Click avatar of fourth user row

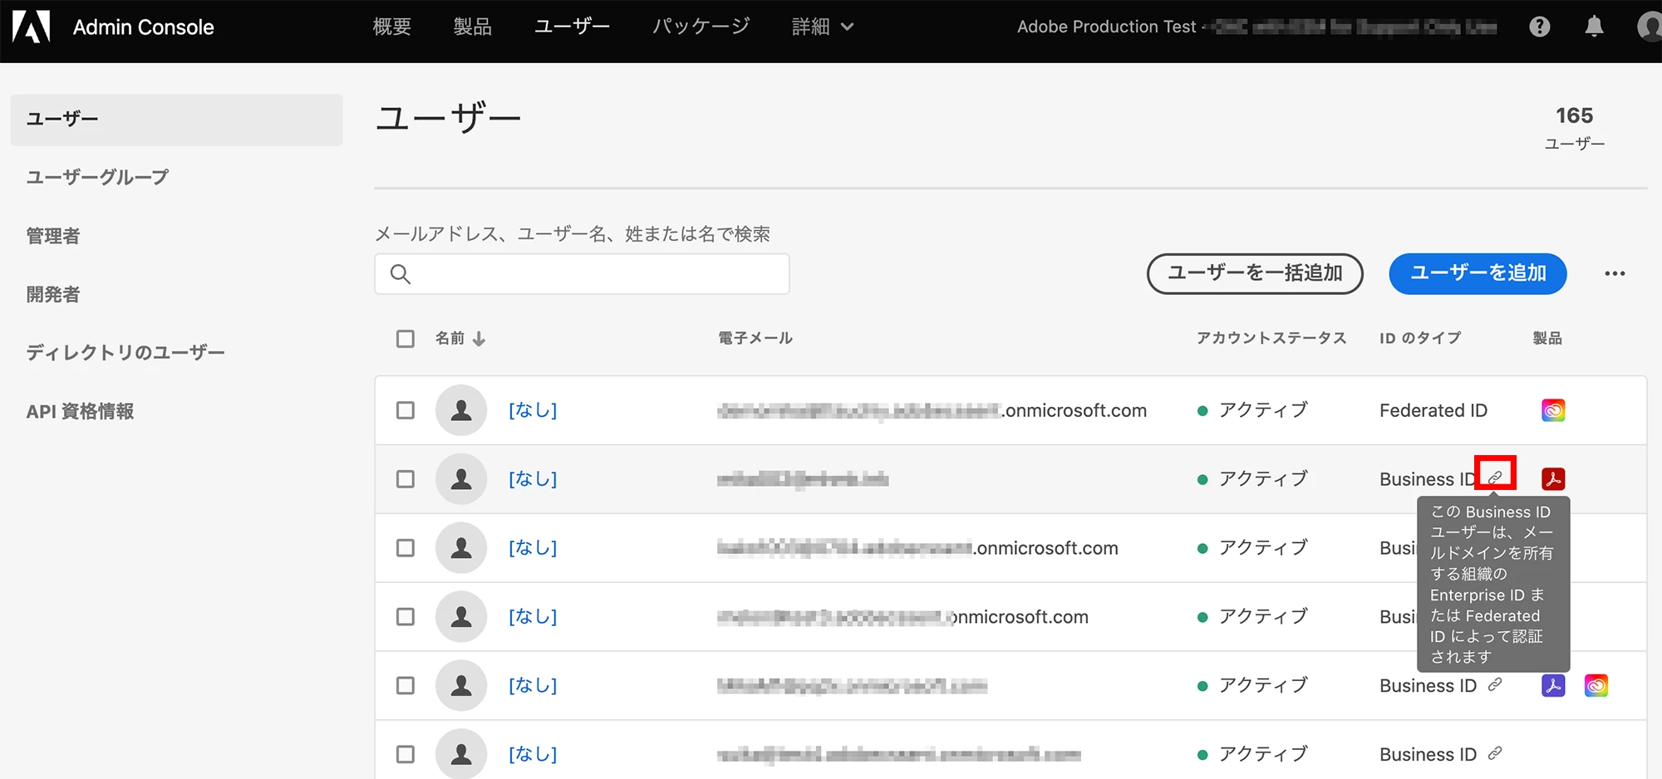coord(461,617)
